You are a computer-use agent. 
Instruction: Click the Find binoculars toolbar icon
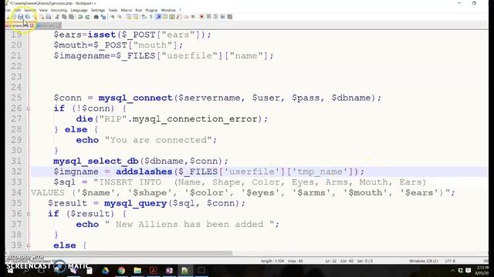(96, 17)
